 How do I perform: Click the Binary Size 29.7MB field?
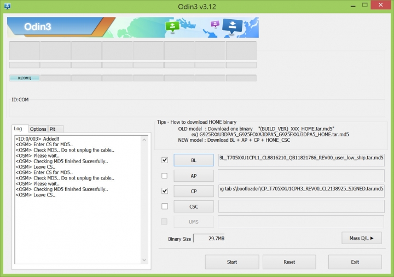coord(209,238)
